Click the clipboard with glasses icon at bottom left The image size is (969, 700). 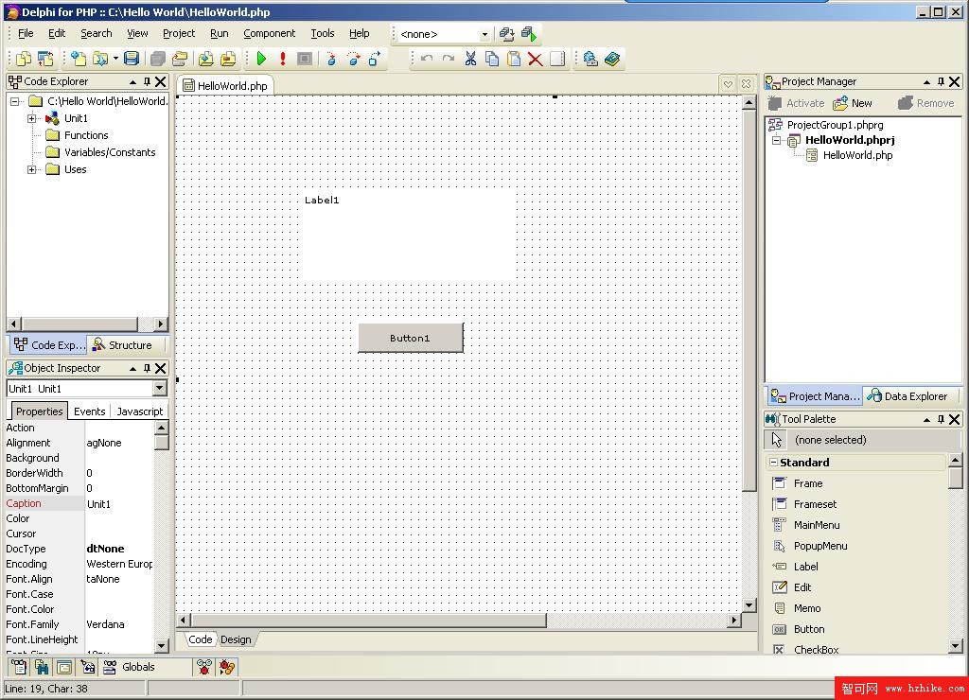click(x=19, y=667)
